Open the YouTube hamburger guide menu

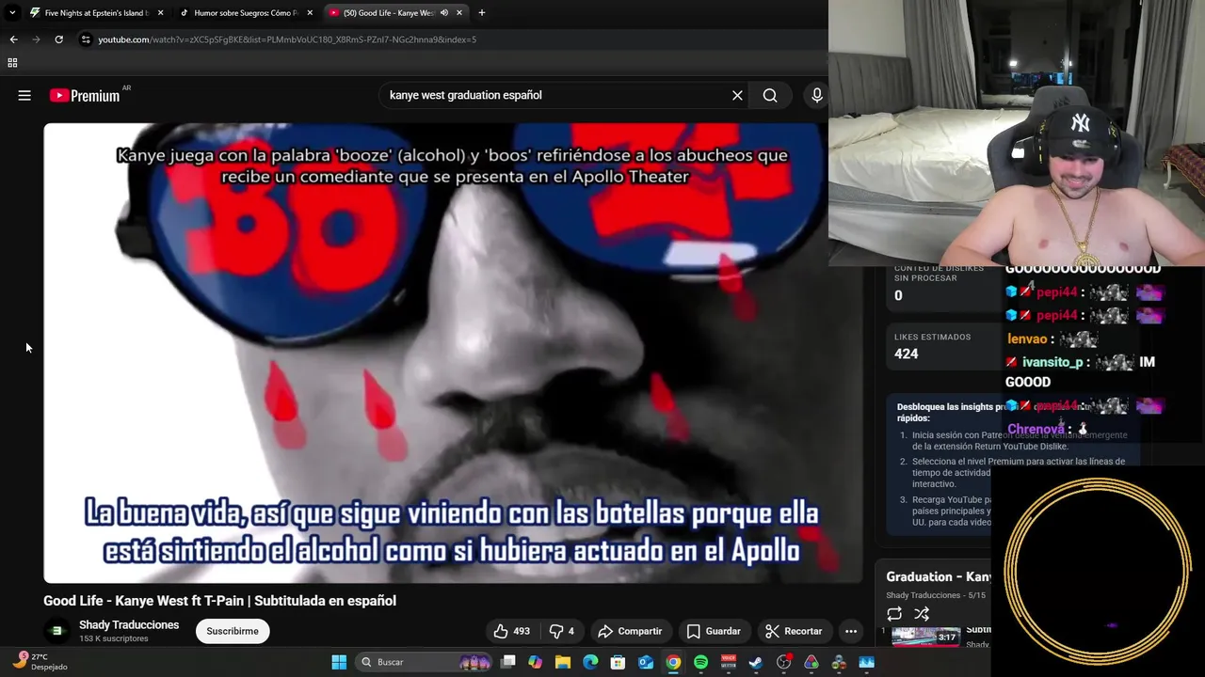coord(24,95)
